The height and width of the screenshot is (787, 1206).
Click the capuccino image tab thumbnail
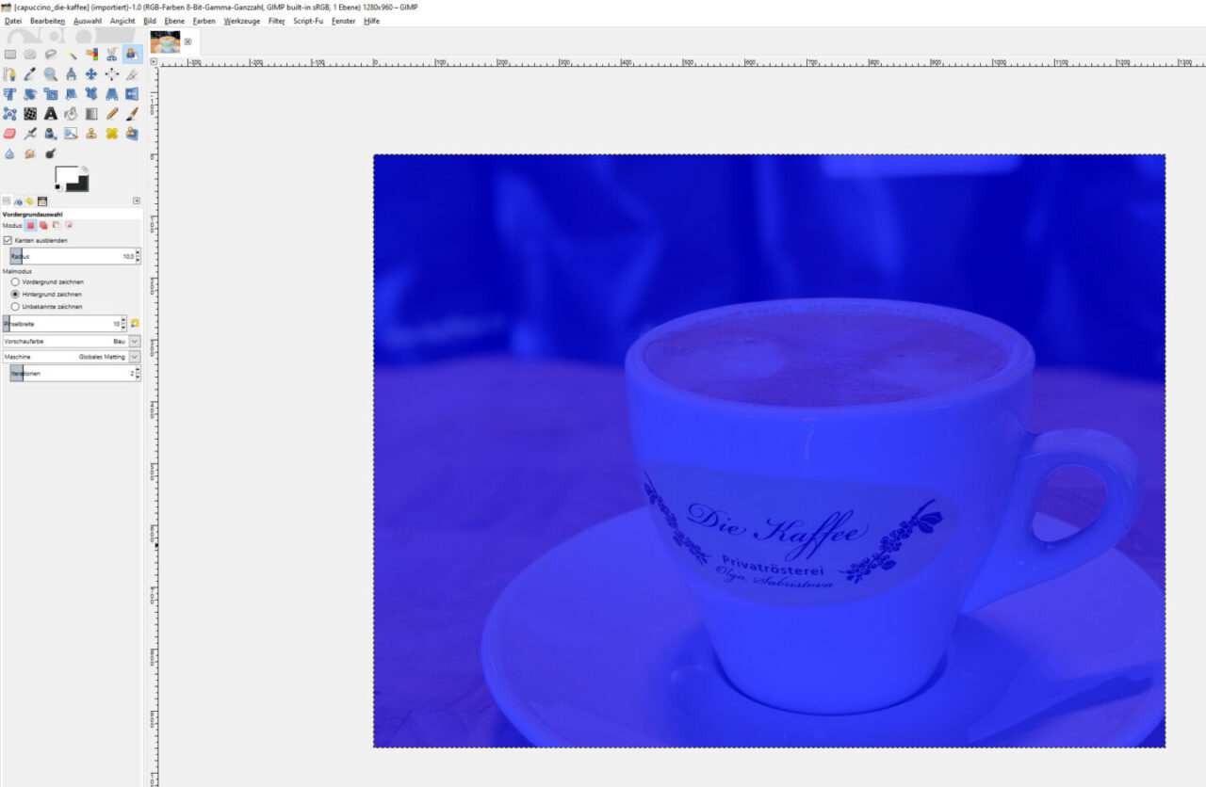[165, 41]
